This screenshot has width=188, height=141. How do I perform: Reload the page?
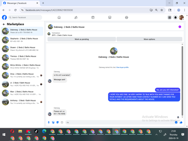coord(15,10)
